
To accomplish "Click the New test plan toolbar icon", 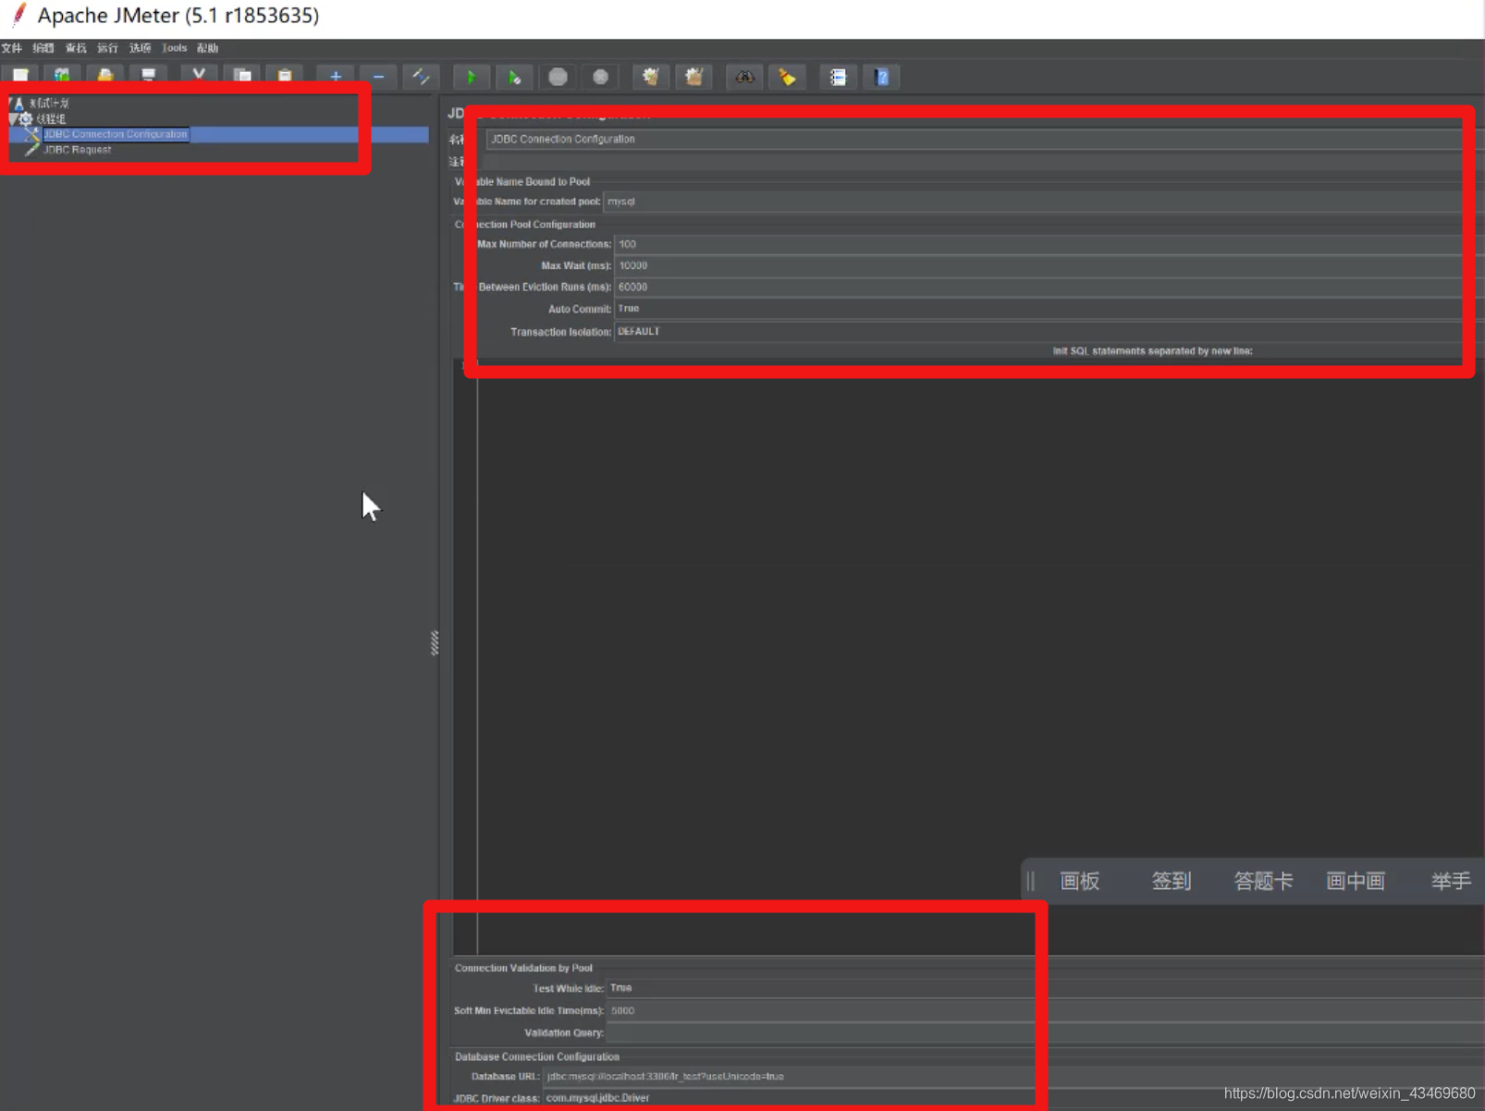I will click(x=20, y=76).
